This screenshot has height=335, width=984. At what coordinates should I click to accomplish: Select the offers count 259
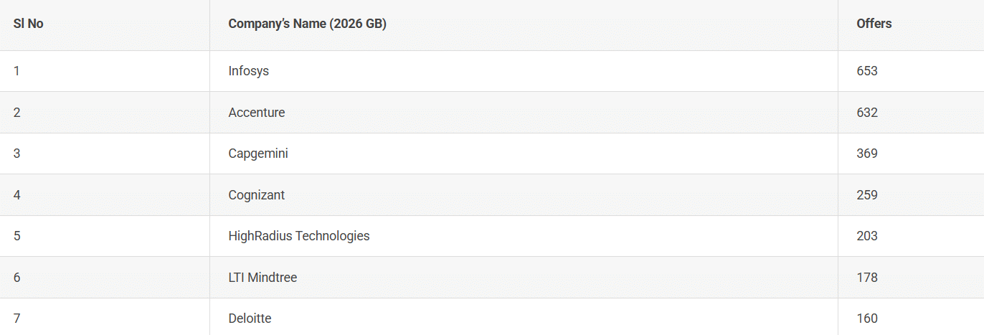pos(867,195)
